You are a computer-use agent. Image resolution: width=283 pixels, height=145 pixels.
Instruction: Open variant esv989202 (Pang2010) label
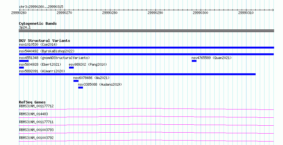pos(88,64)
